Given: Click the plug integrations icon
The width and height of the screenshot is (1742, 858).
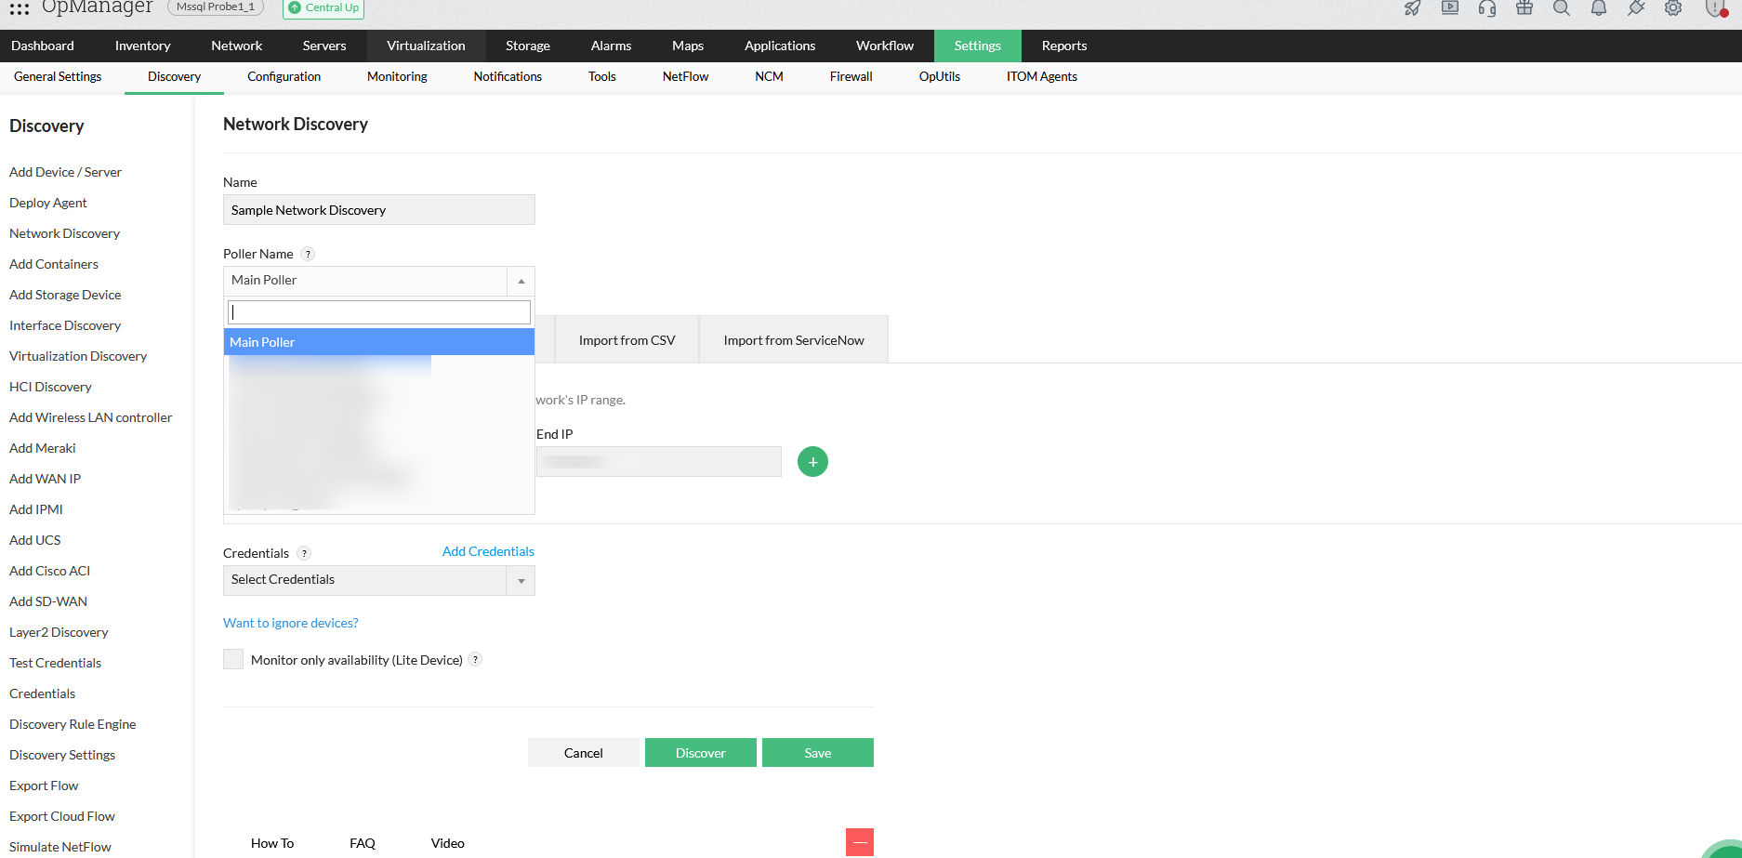Looking at the screenshot, I should 1636,8.
